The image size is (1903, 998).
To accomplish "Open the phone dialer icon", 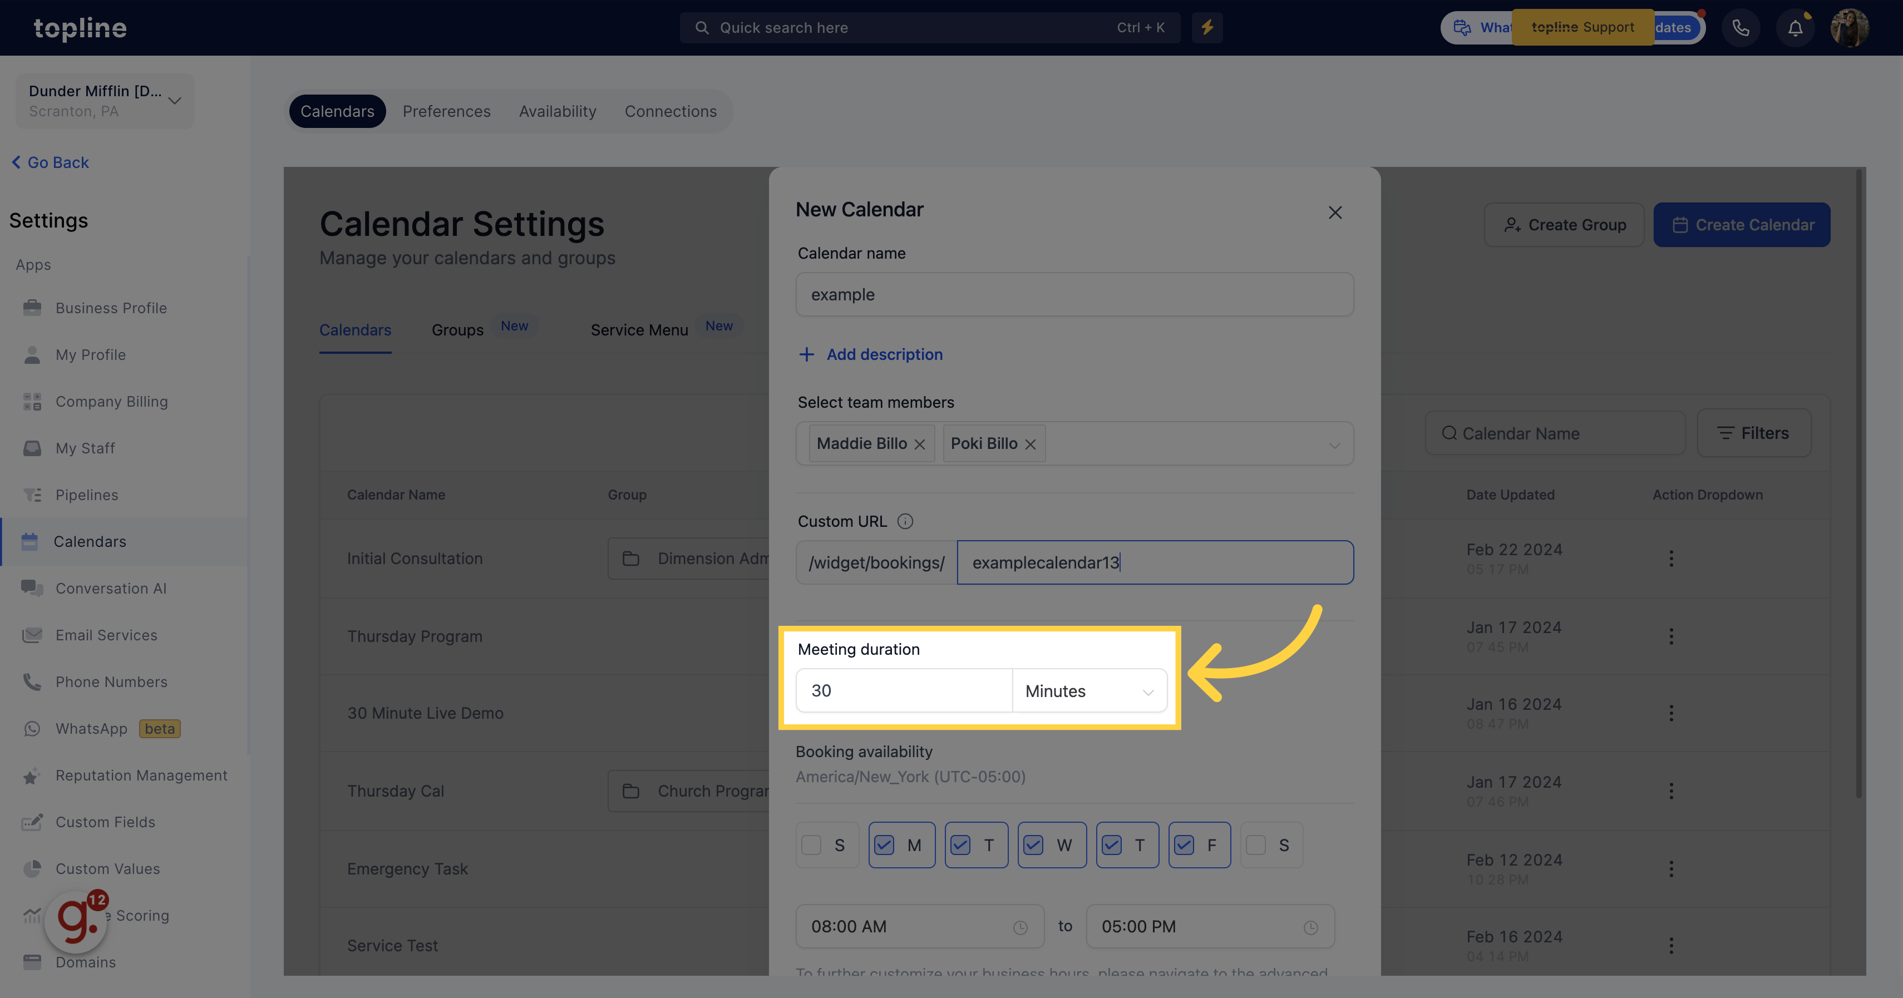I will [x=1741, y=28].
